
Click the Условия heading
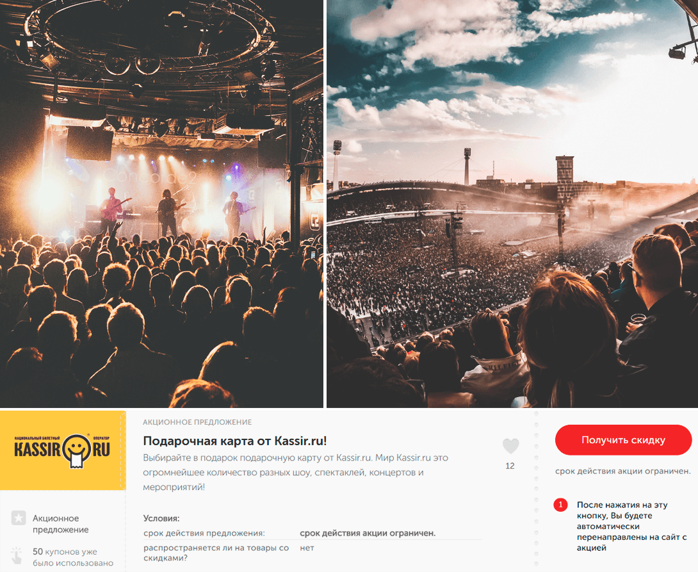click(x=161, y=518)
